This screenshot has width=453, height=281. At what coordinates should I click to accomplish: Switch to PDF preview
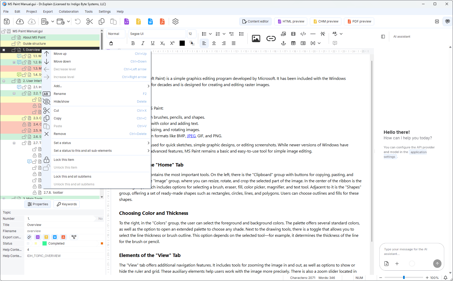click(x=359, y=21)
